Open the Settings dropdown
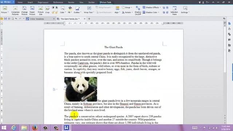Image resolution: width=233 pixels, height=131 pixels. click(185, 10)
